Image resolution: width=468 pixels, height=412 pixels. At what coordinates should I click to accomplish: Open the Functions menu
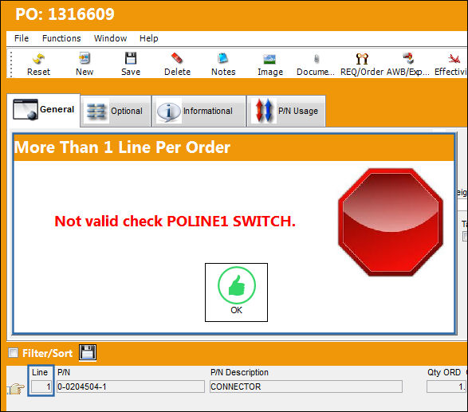click(61, 38)
